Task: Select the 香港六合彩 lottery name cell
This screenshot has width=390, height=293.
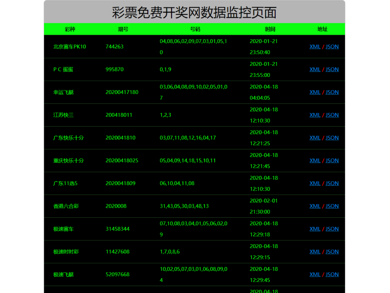Action: tap(66, 206)
